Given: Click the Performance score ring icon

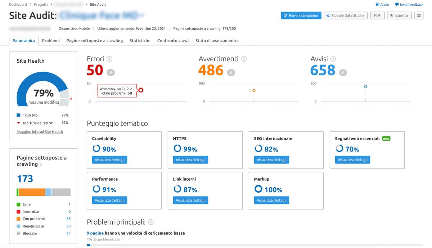Looking at the screenshot, I should (x=96, y=189).
